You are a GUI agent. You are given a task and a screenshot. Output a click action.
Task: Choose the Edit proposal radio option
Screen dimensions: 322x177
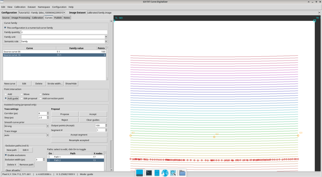point(22,99)
